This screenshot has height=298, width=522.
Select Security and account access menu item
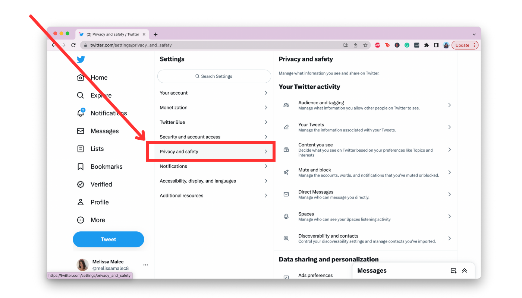coord(214,137)
